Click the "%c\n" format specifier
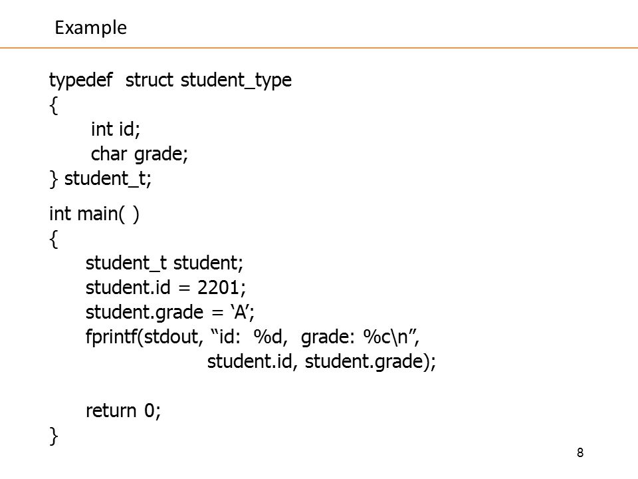 click(385, 337)
